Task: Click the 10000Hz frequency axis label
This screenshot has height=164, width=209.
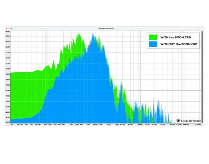Action: 186,125
